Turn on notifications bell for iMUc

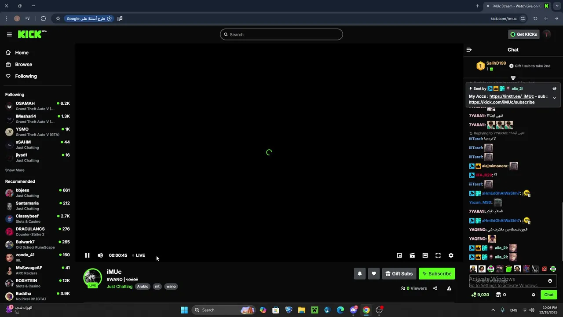tap(360, 273)
